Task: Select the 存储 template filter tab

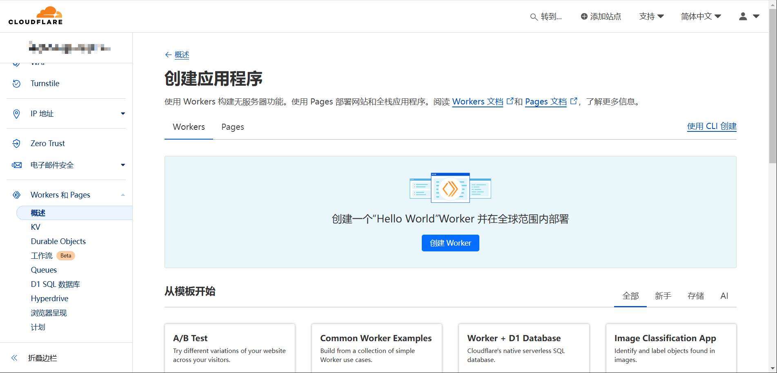Action: [696, 296]
